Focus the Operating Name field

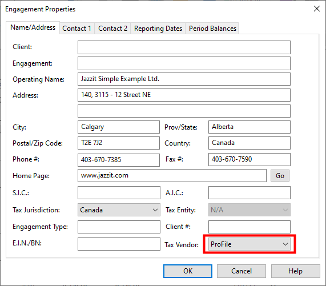click(x=184, y=79)
